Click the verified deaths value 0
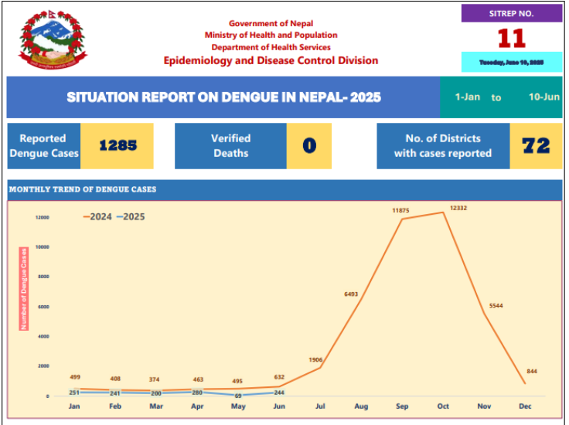Viewport: 569px width, 425px height. [x=309, y=146]
